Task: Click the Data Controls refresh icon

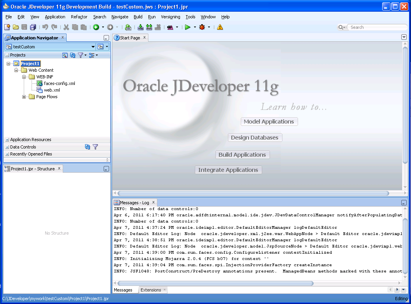Action: 88,147
